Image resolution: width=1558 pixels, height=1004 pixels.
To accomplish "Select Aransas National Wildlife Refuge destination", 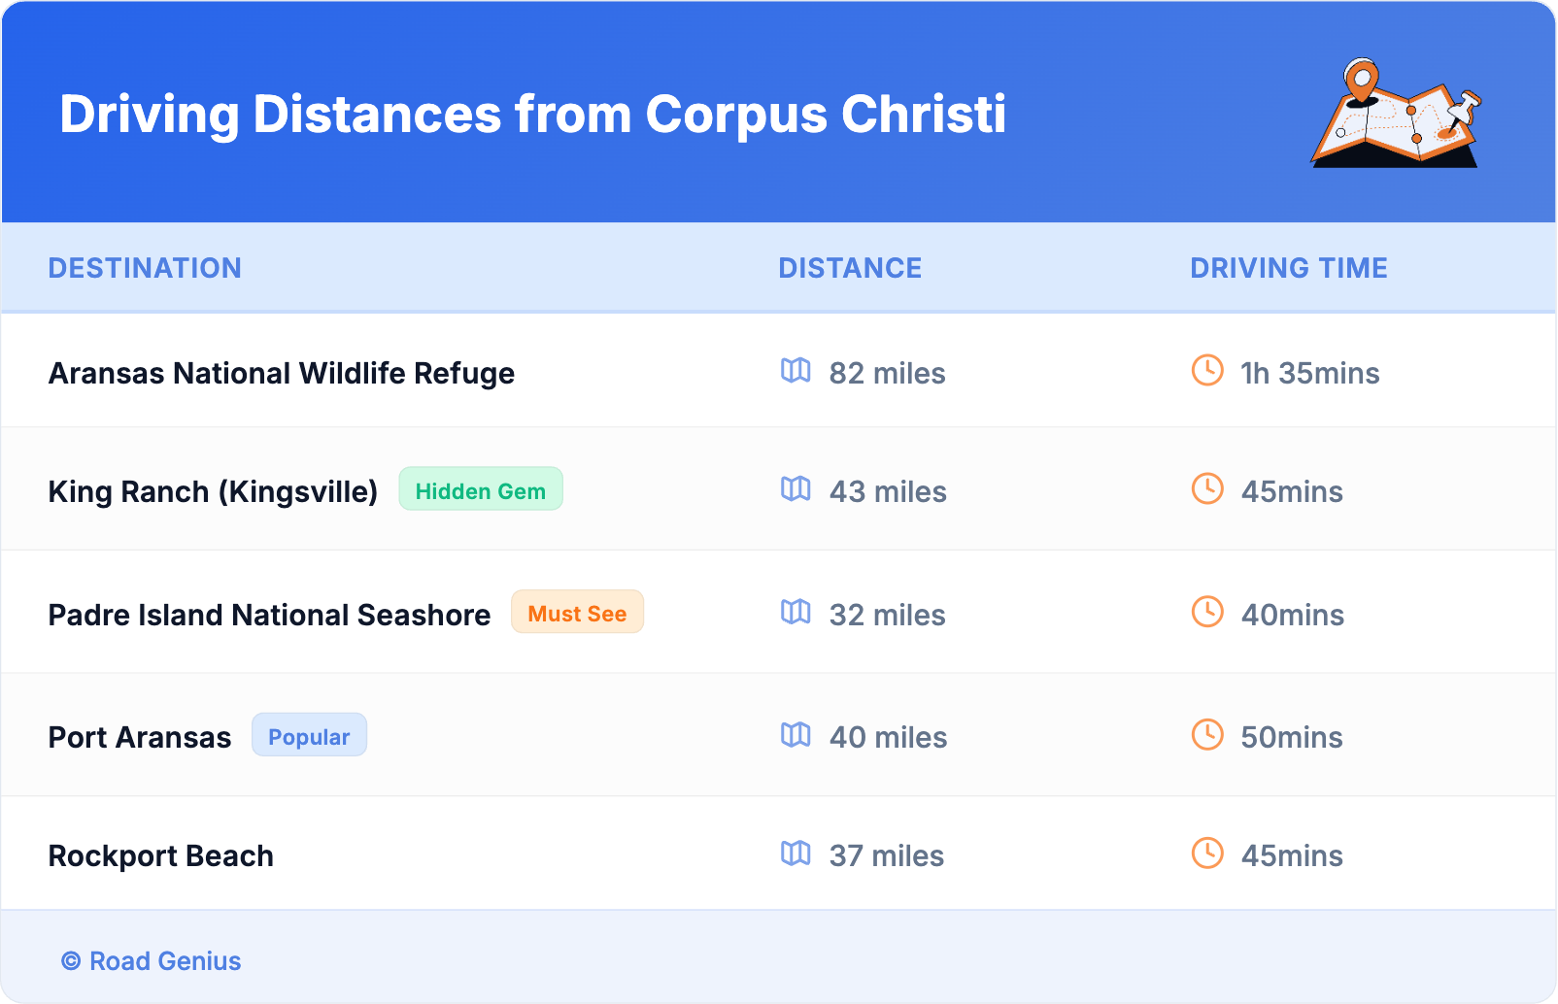I will 282,374.
